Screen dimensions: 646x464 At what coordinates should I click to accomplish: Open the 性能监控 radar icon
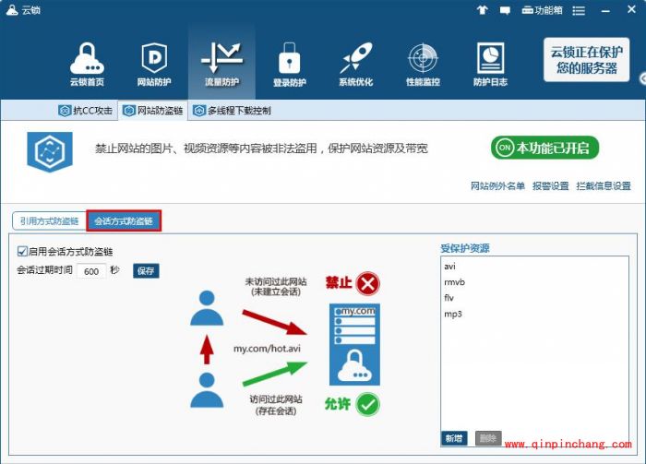click(x=423, y=65)
